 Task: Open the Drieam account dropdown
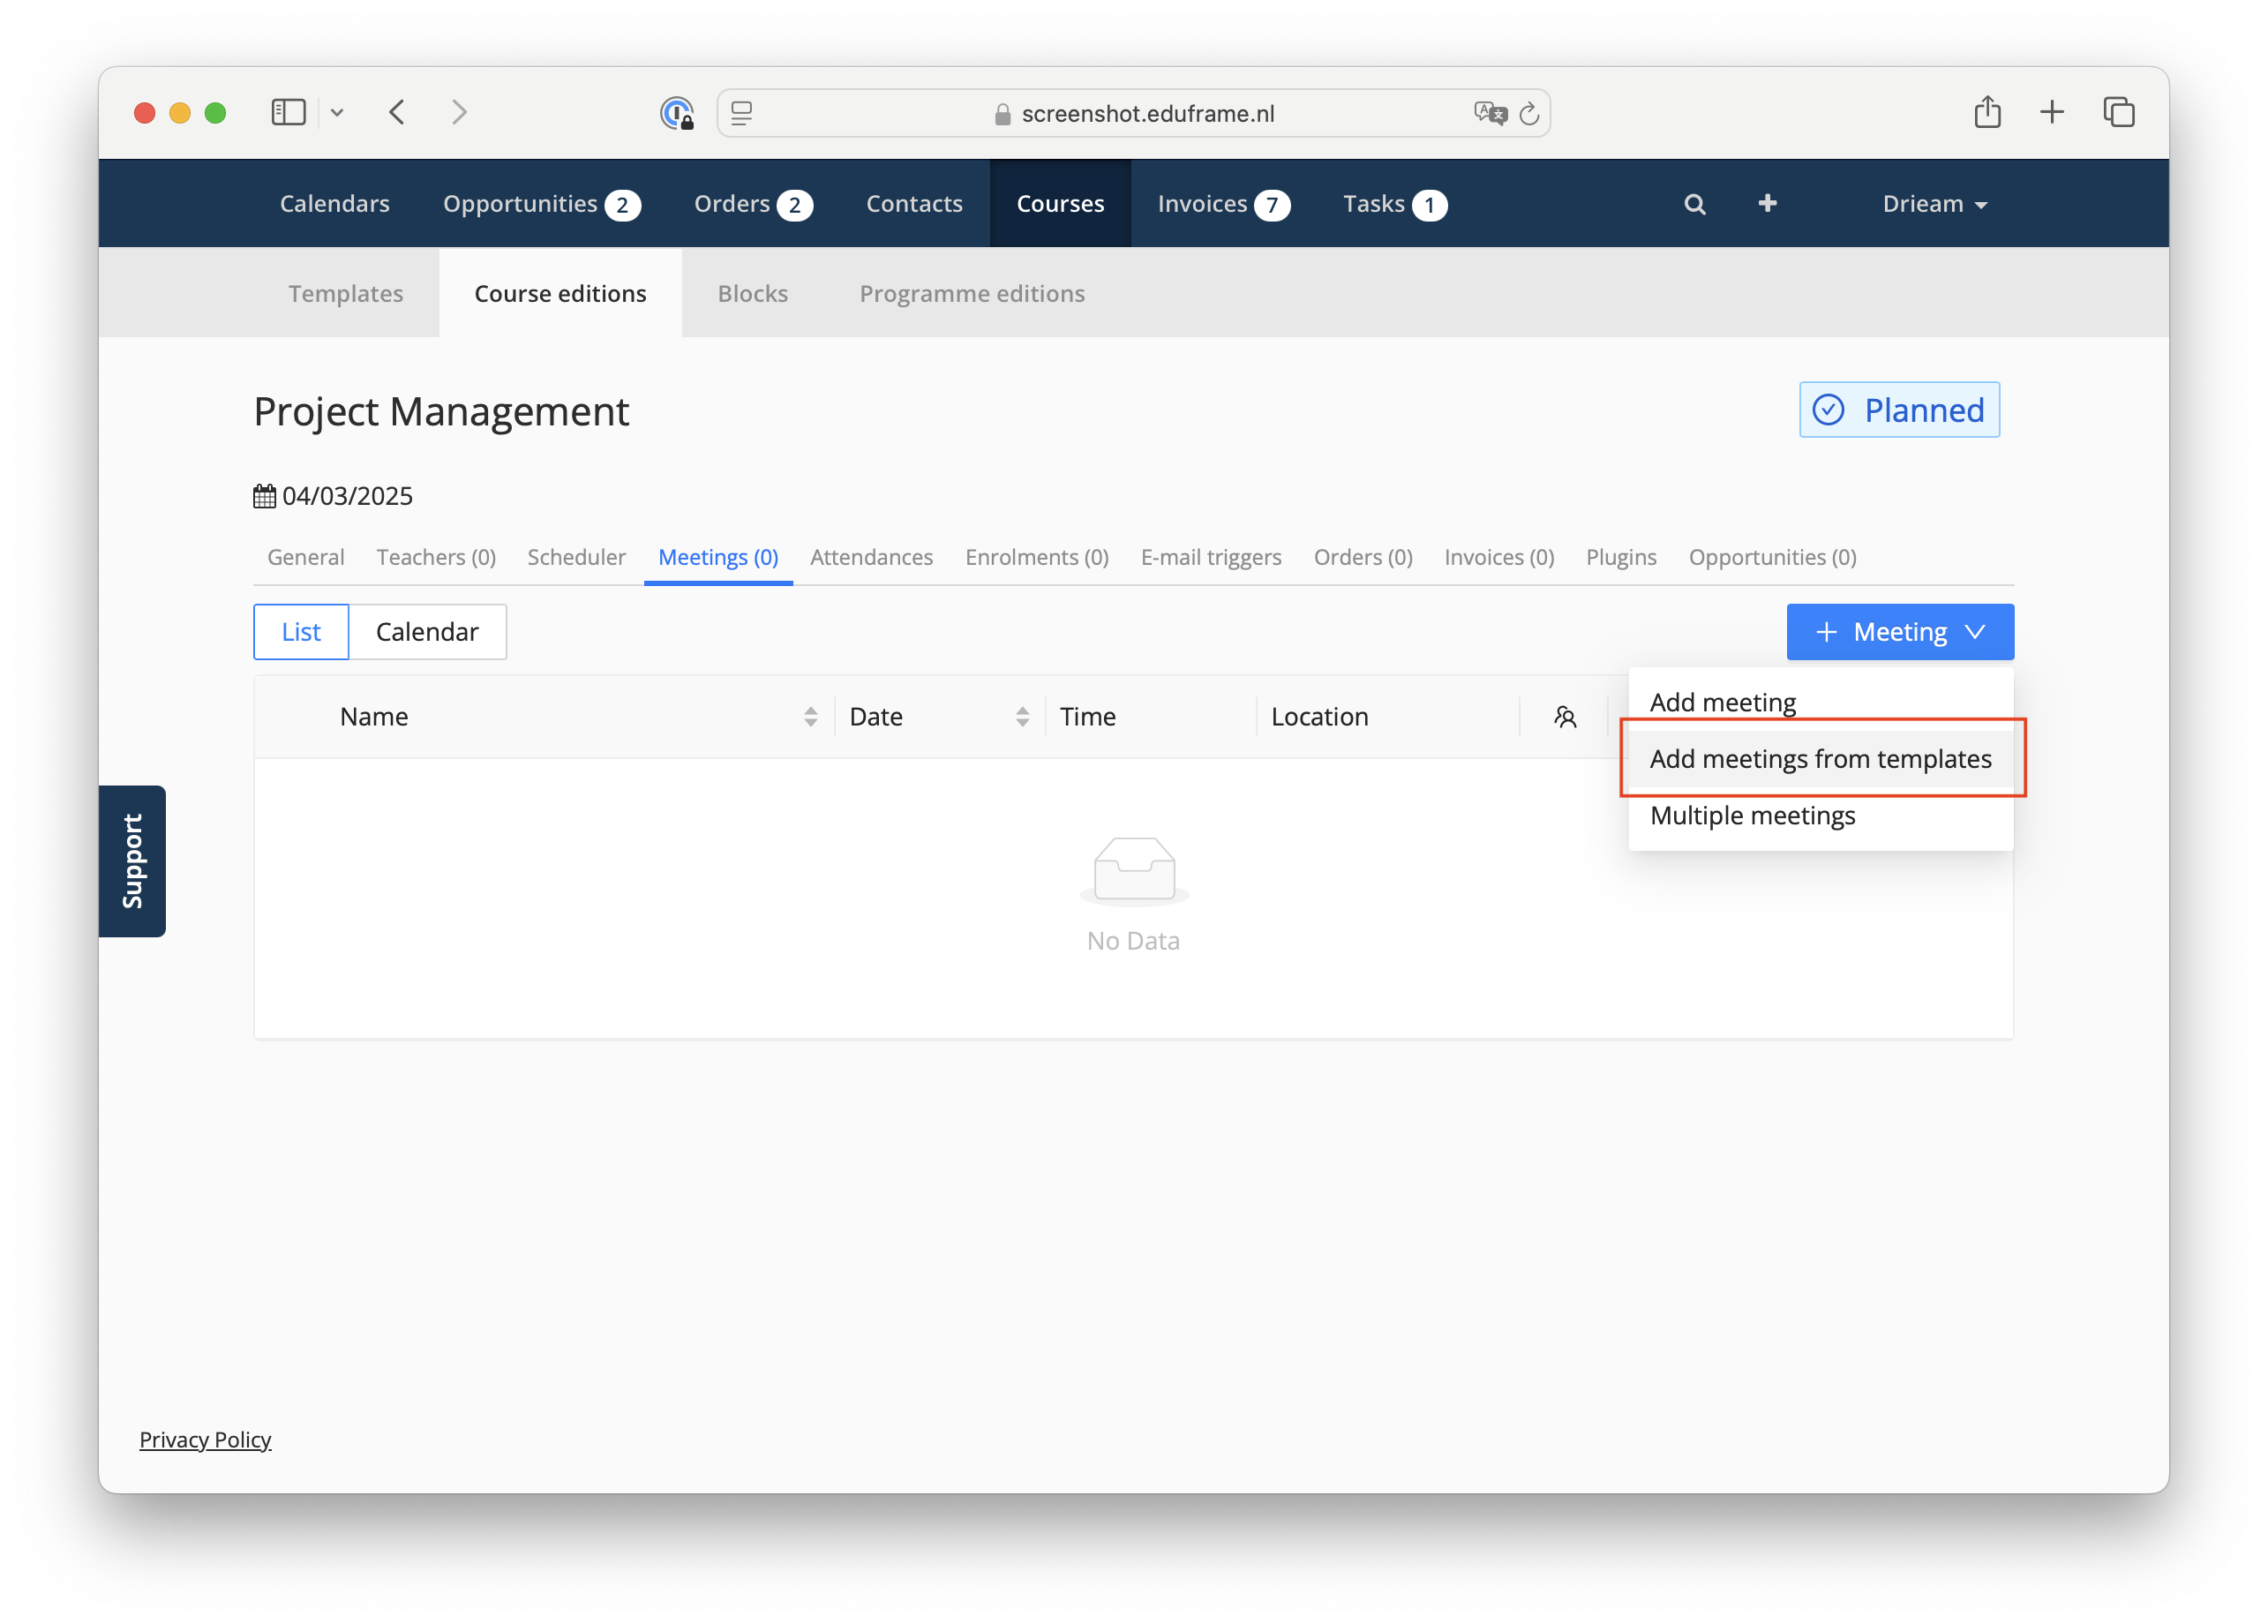point(1934,203)
